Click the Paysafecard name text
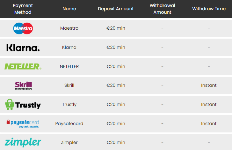Viewport: 232px width, 150px height. 69,124
